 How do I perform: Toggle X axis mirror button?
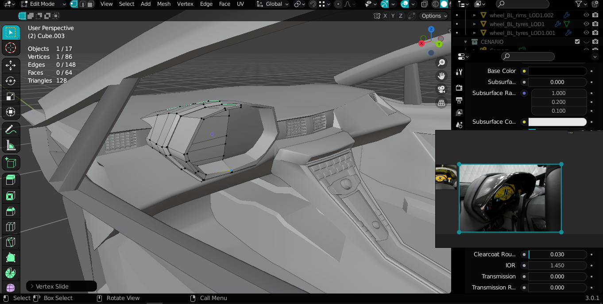385,16
